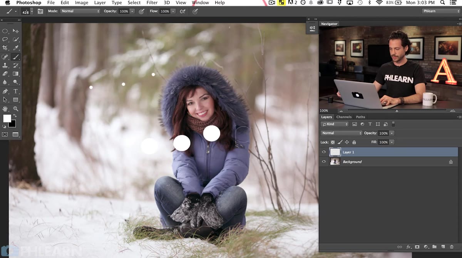Select the Hand tool

point(5,109)
